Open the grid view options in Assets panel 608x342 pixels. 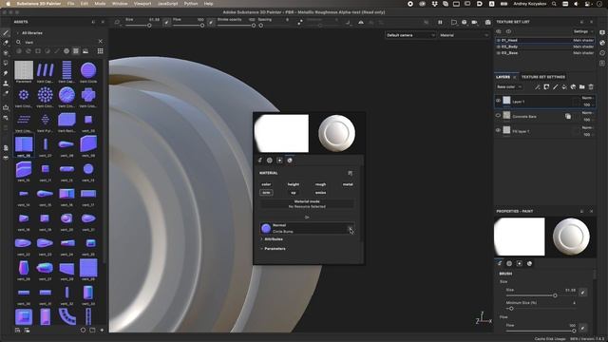tap(100, 50)
